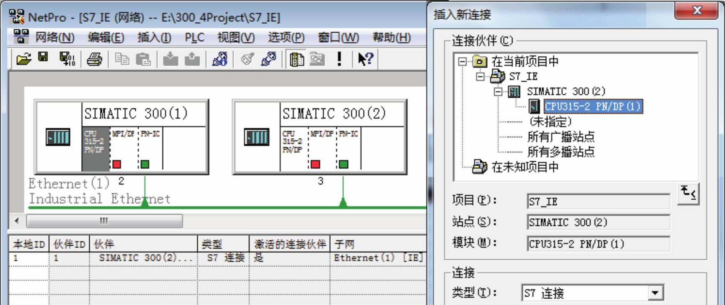Click red MPI/DP node square in SIMATIC 300(2)

315,164
